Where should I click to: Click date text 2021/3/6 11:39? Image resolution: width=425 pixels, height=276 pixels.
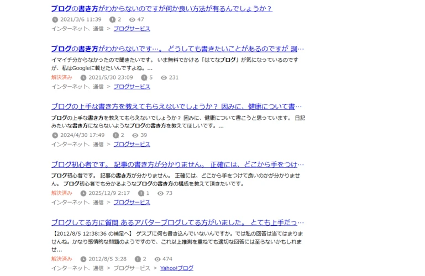point(81,19)
